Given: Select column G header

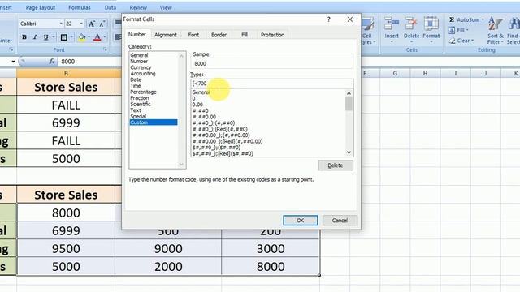Looking at the screenshot, I should coord(395,73).
